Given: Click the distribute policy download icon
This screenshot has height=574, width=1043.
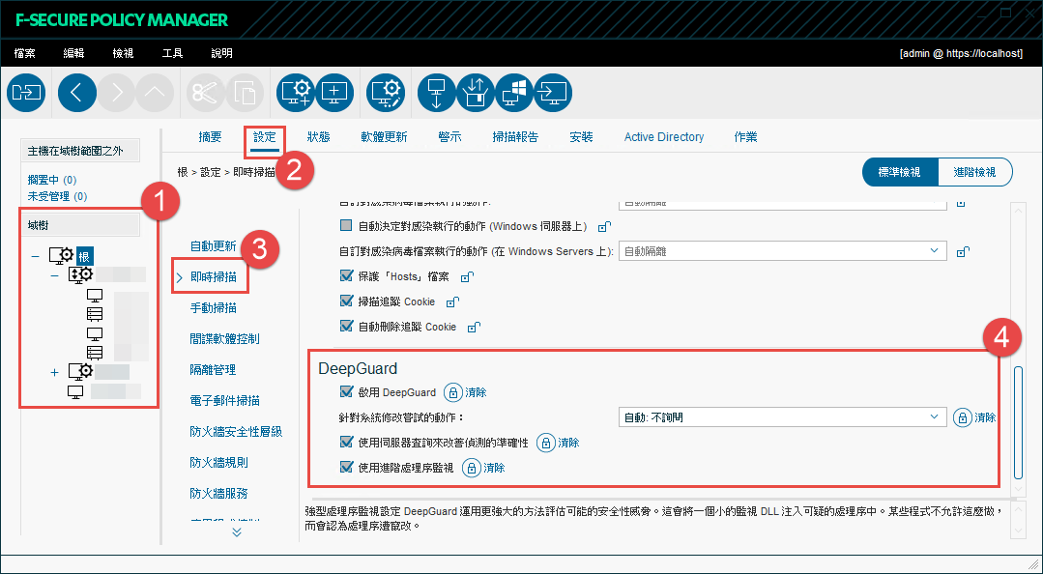Looking at the screenshot, I should 436,93.
